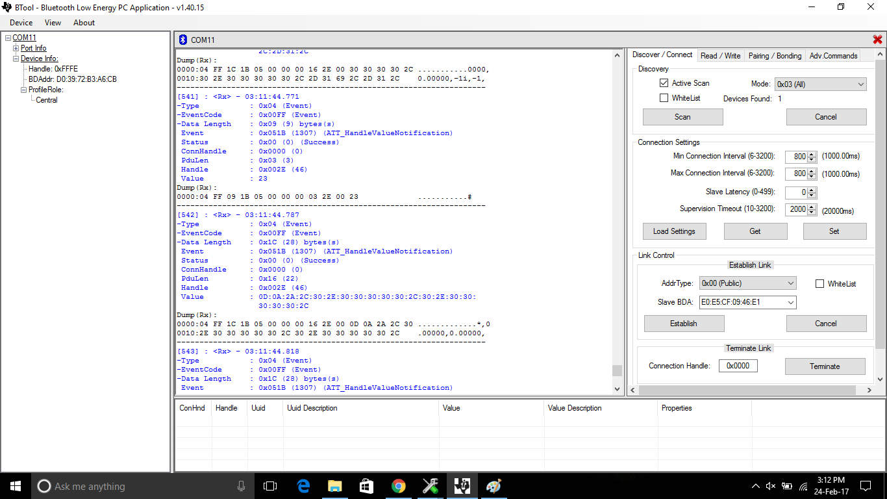Click the Scan button
The width and height of the screenshot is (887, 499).
click(682, 117)
